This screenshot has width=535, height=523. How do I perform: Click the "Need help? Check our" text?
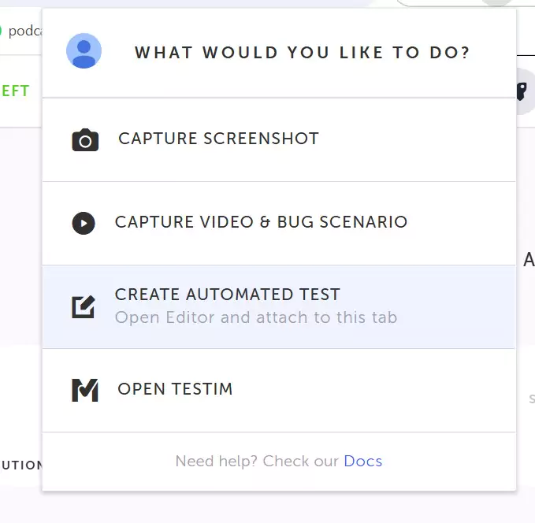point(257,462)
